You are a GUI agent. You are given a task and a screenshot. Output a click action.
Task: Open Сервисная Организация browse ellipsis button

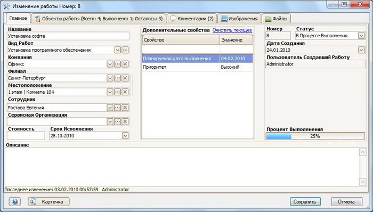pyautogui.click(x=118, y=121)
